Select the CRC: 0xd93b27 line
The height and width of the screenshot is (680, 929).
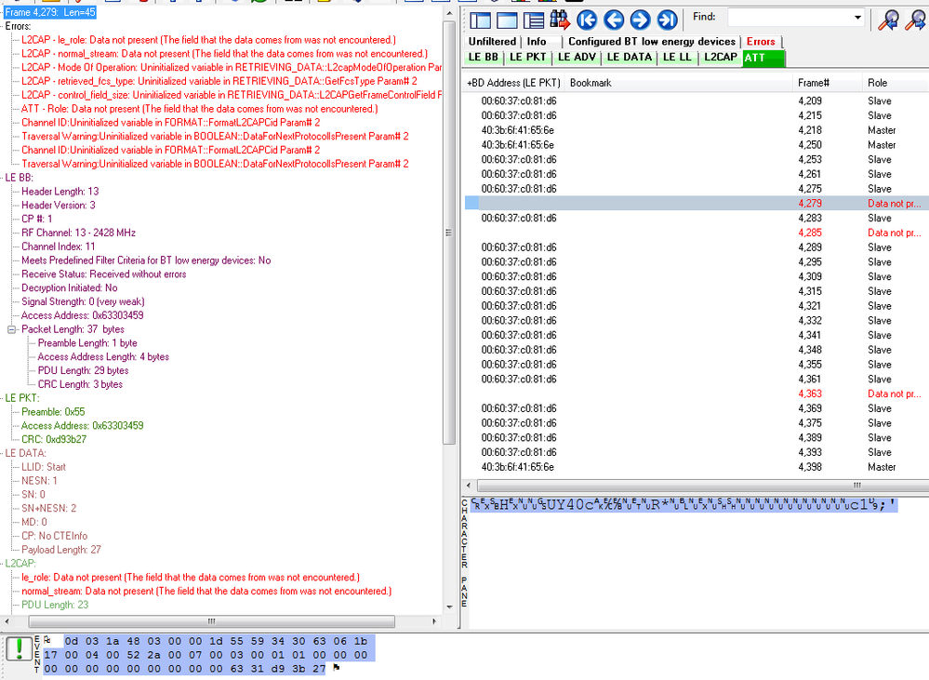click(x=54, y=439)
